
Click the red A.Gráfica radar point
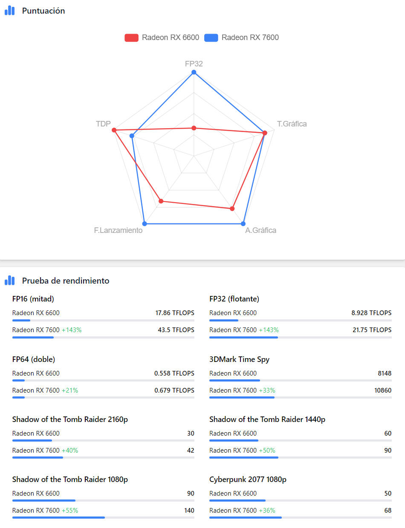pos(232,209)
